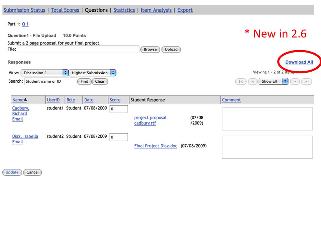The height and width of the screenshot is (241, 321).
Task: Open the Submission Status link
Action: click(24, 10)
